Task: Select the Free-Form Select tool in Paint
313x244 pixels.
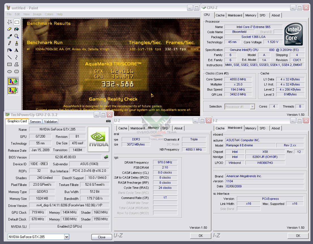Action: [x=10, y=22]
